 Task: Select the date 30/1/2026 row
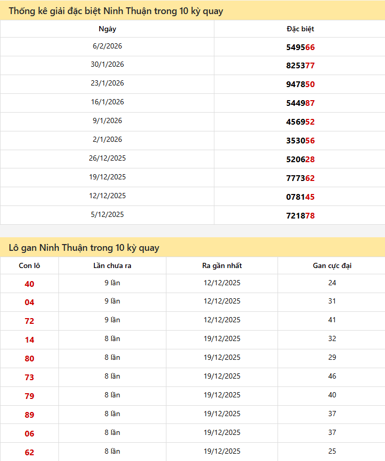[x=107, y=65]
